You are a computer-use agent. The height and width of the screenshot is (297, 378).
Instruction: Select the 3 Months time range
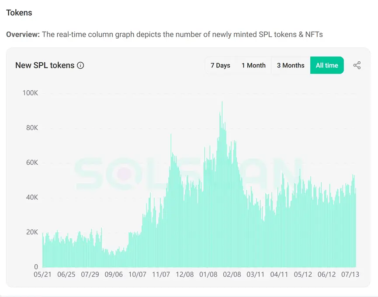coord(290,65)
